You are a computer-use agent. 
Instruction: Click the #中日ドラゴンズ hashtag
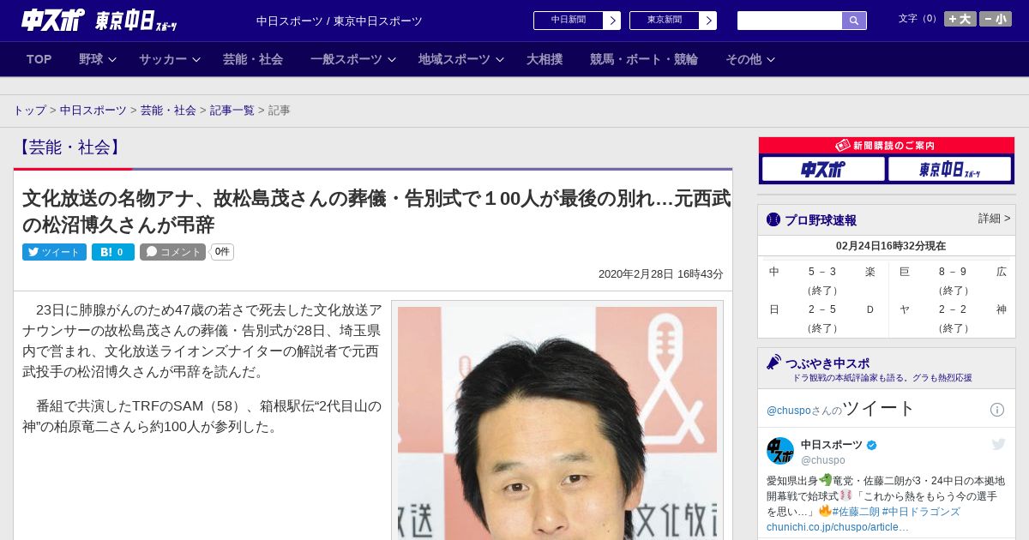921,512
